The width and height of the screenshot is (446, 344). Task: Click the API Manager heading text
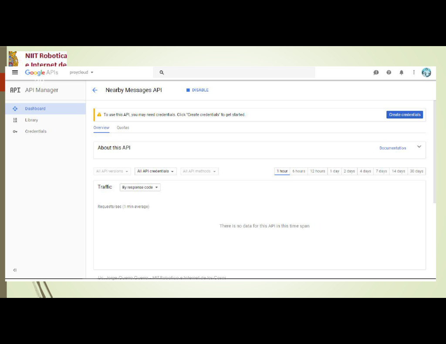click(41, 90)
